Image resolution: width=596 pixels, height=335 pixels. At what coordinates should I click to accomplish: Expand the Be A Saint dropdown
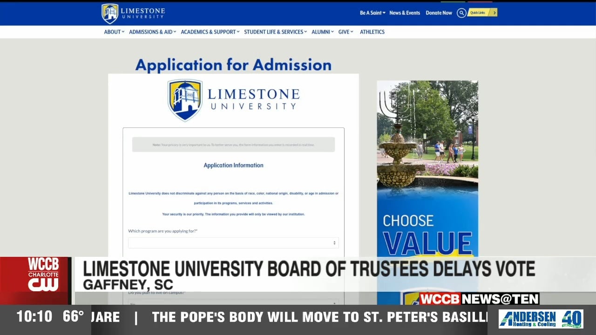(x=372, y=13)
